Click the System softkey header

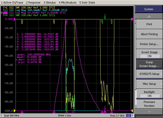[x=149, y=9]
